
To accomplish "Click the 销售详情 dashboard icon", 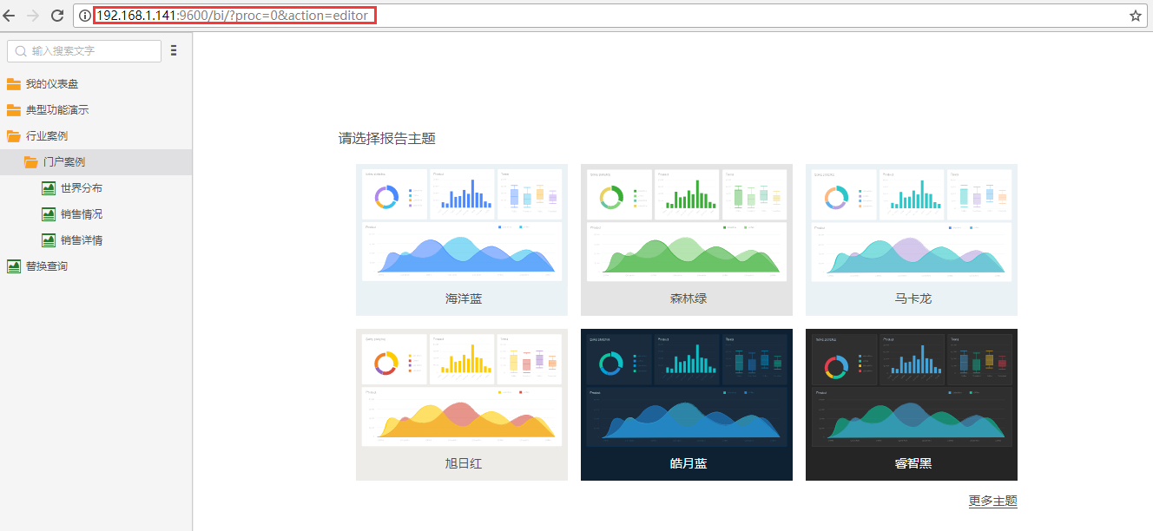I will [49, 240].
